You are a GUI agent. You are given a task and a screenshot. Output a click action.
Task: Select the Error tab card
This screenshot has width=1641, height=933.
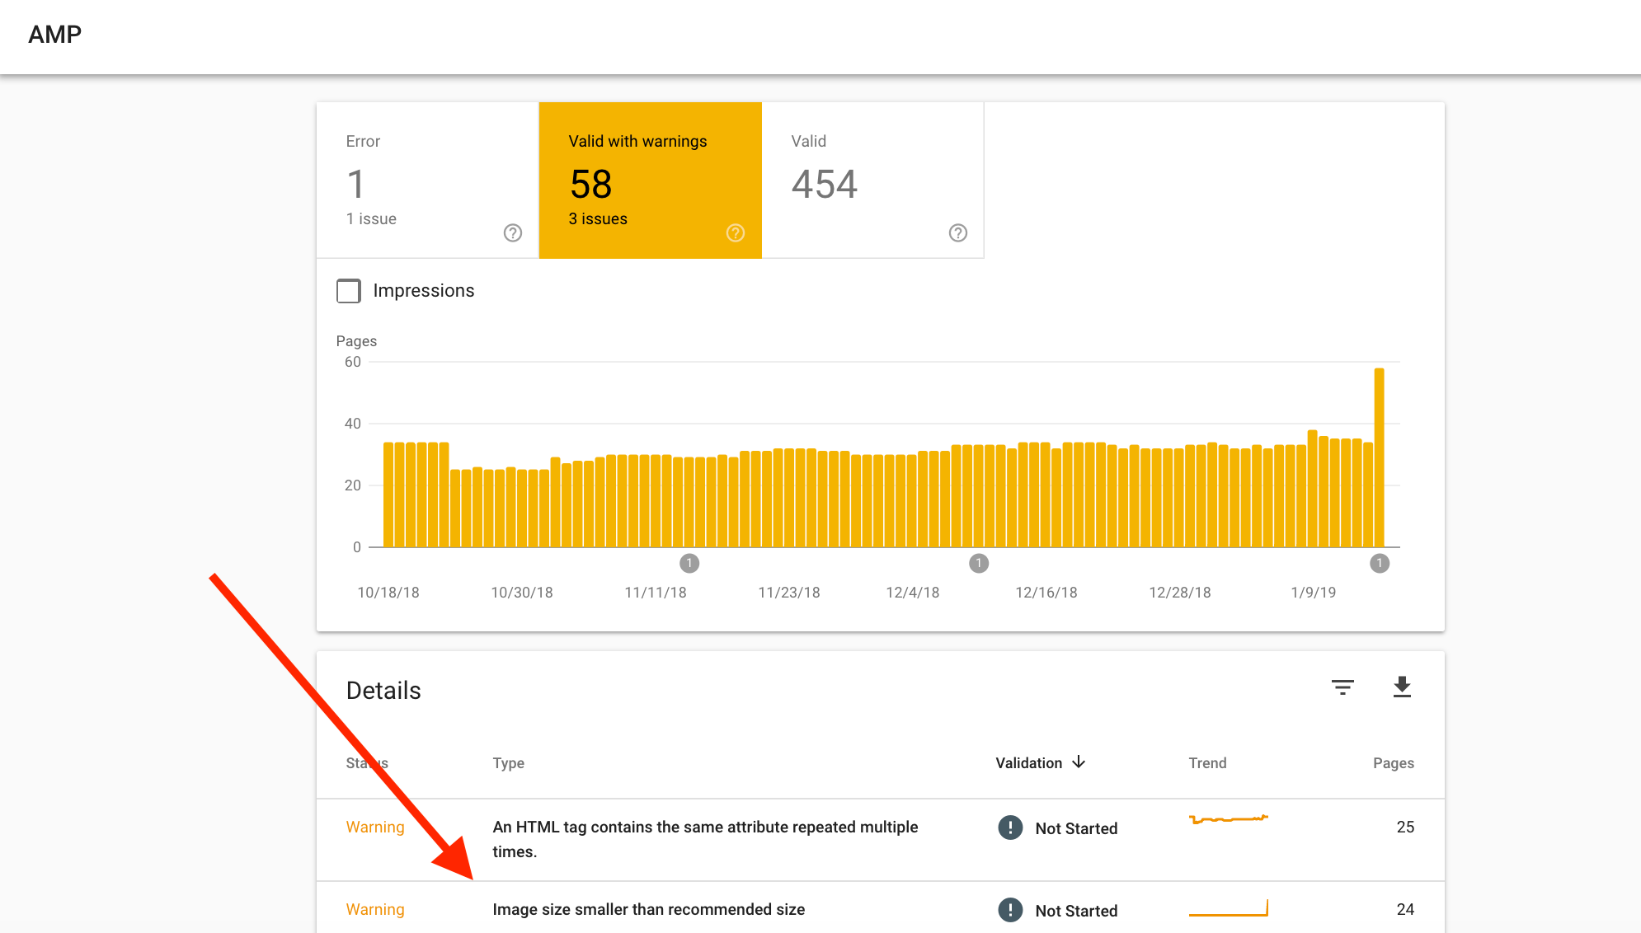(x=427, y=180)
